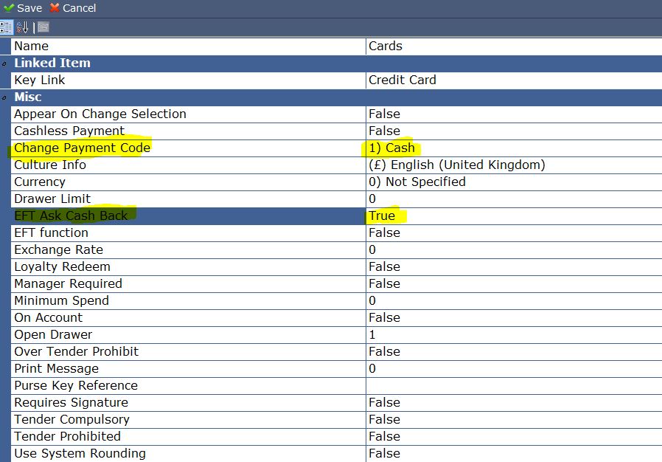Screen dimensions: 662x462
Task: Open Currency value 0) Not Specified
Action: point(514,182)
